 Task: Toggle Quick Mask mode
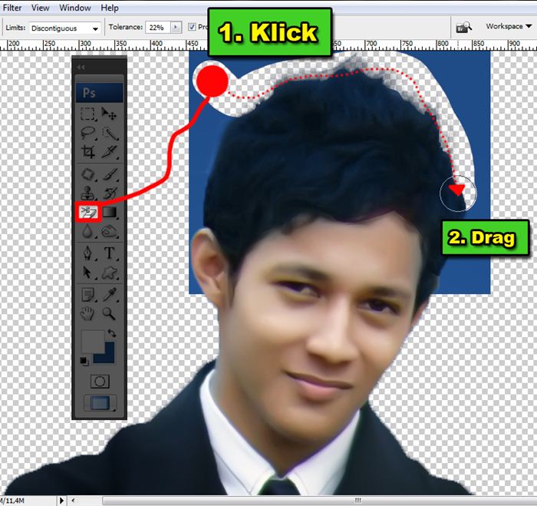[x=100, y=381]
